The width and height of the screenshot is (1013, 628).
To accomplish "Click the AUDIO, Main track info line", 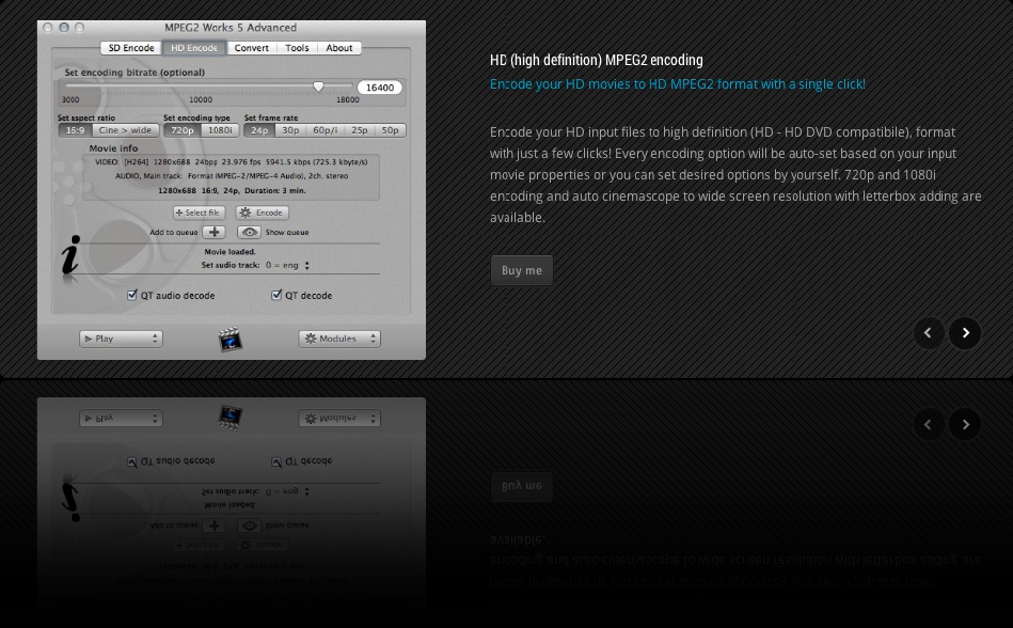I will pyautogui.click(x=231, y=176).
